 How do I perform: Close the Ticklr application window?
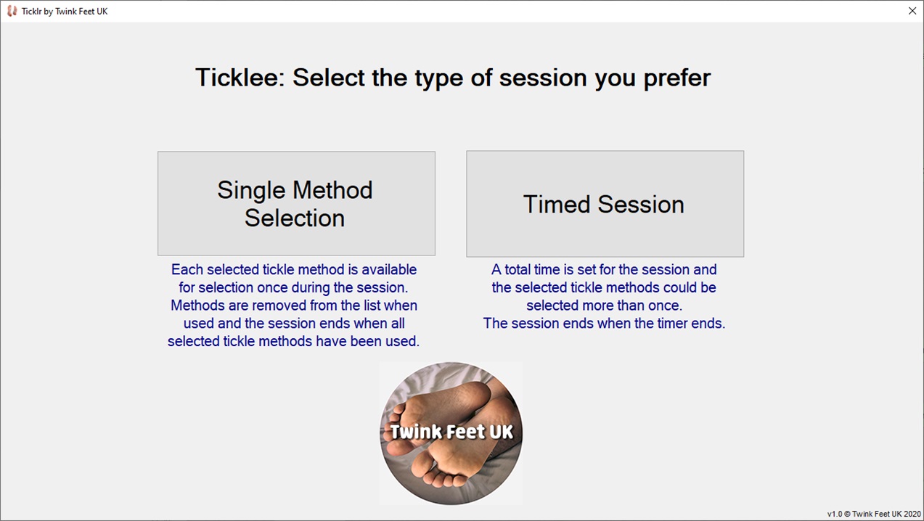pyautogui.click(x=912, y=11)
